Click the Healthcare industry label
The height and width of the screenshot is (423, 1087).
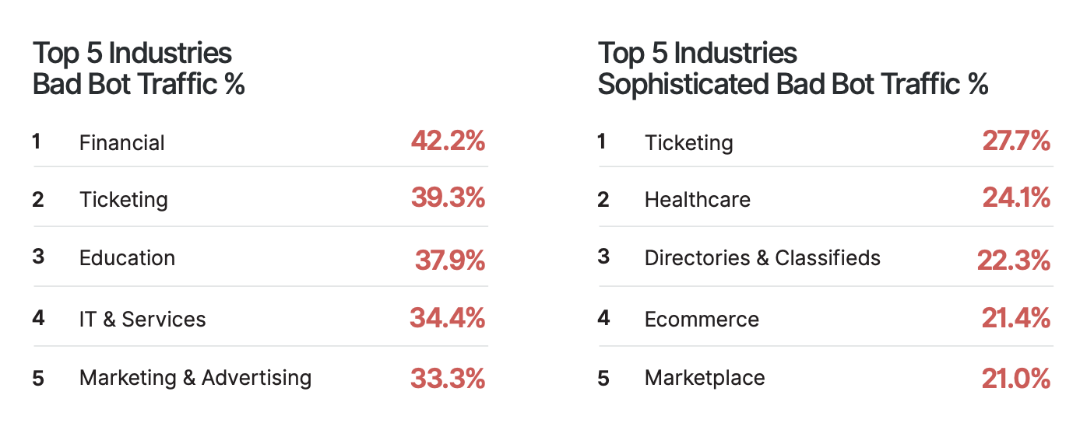pos(698,200)
